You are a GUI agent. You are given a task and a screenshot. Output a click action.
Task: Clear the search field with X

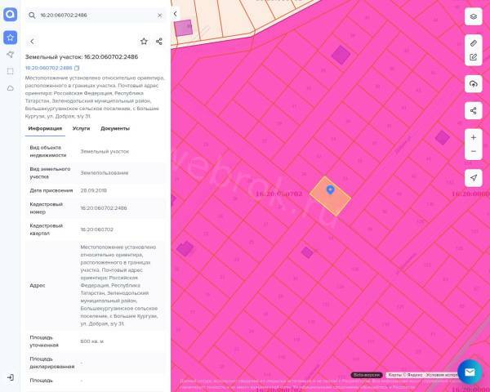pos(159,15)
